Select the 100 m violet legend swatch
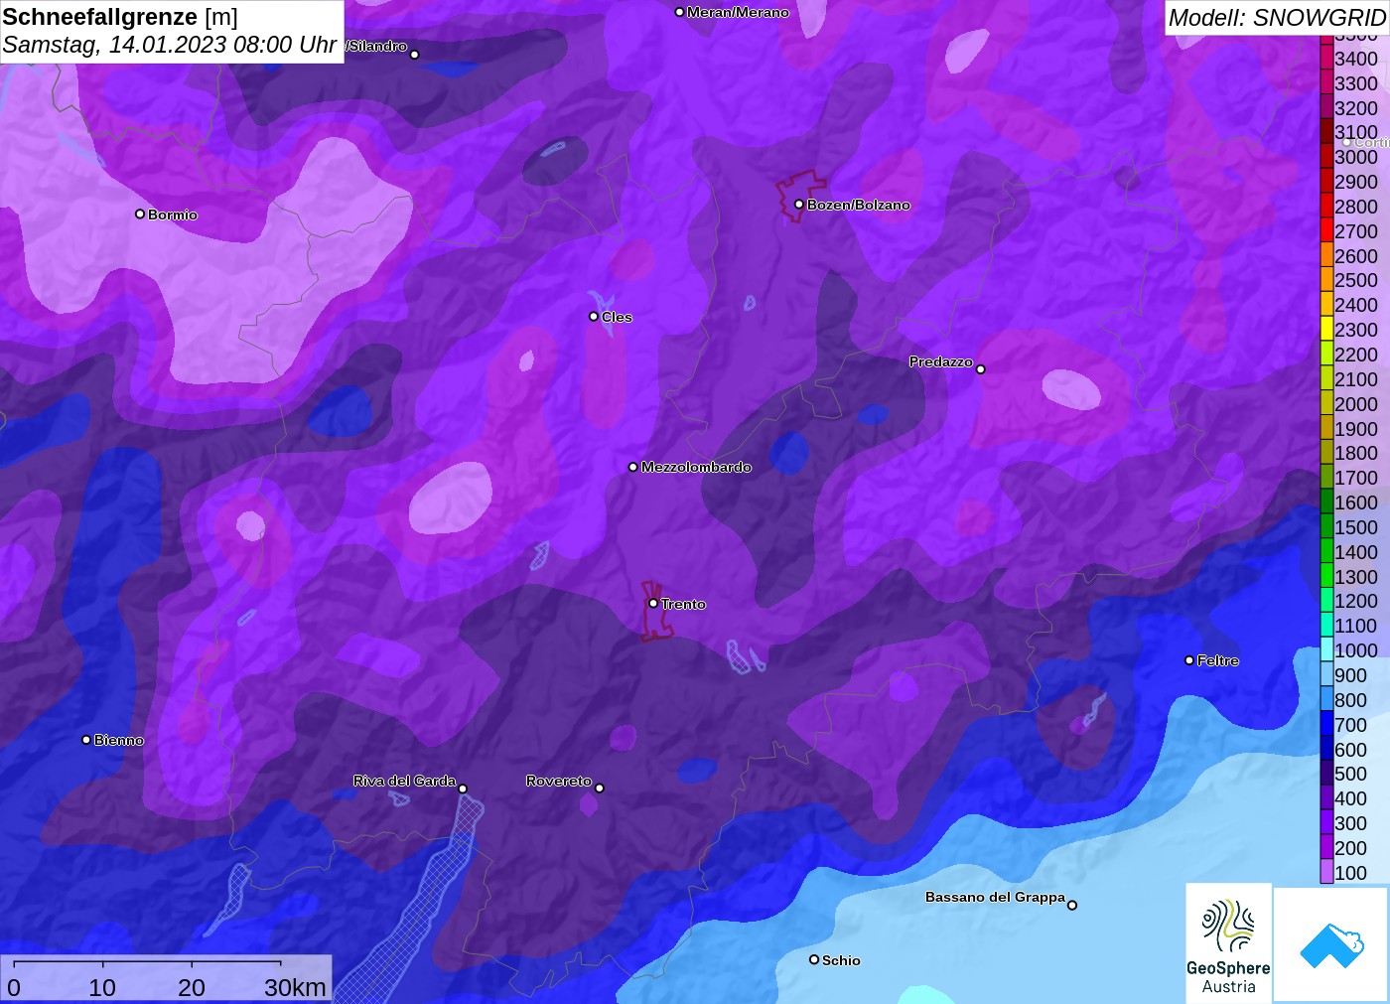 [1326, 872]
